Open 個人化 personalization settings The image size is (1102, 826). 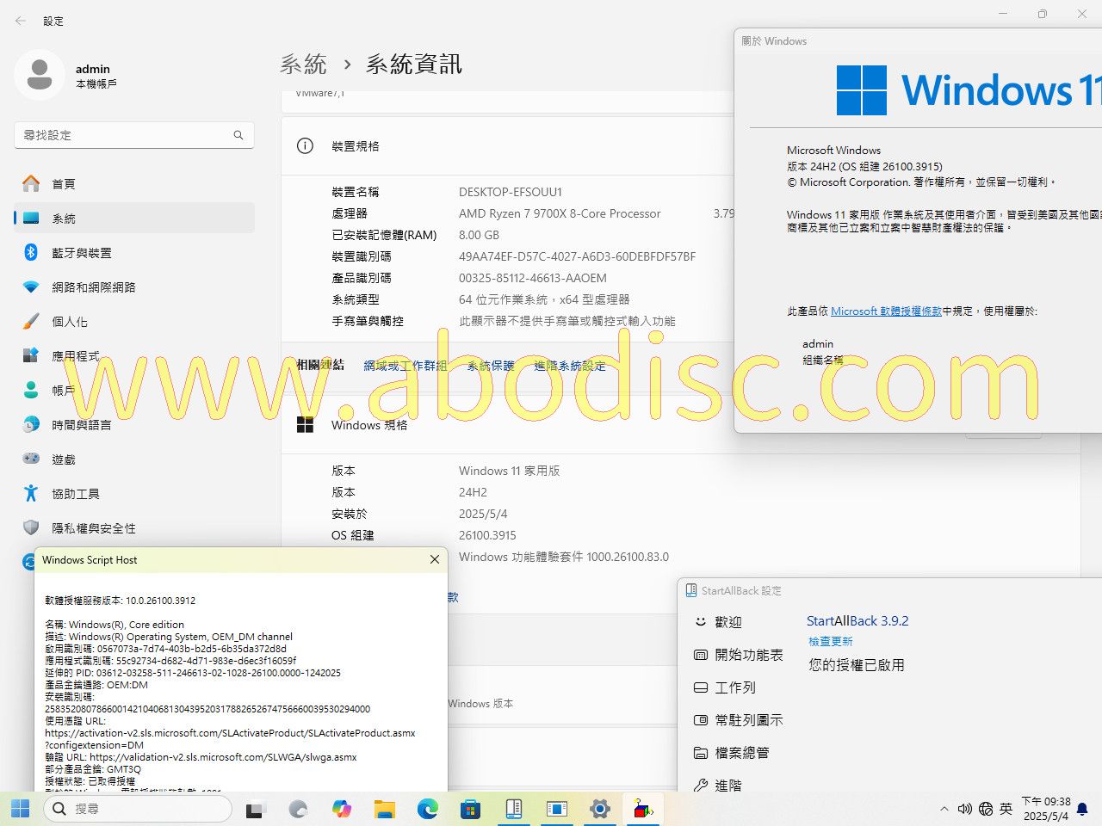coord(134,321)
